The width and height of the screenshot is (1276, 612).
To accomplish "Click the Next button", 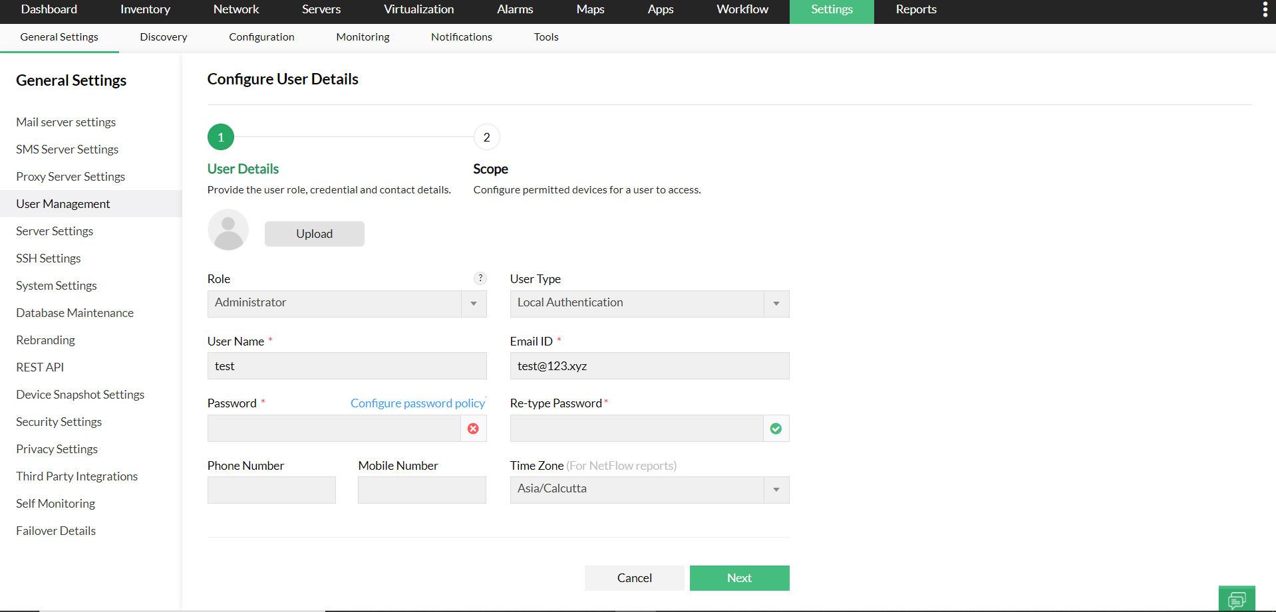I will [x=739, y=577].
